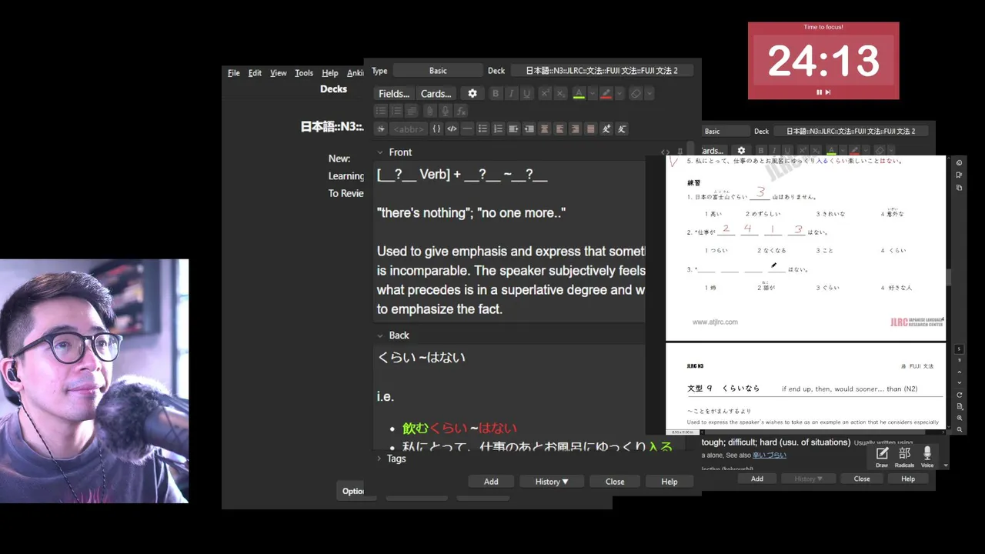The height and width of the screenshot is (554, 985).
Task: Toggle italic in the front Add window
Action: [x=511, y=93]
